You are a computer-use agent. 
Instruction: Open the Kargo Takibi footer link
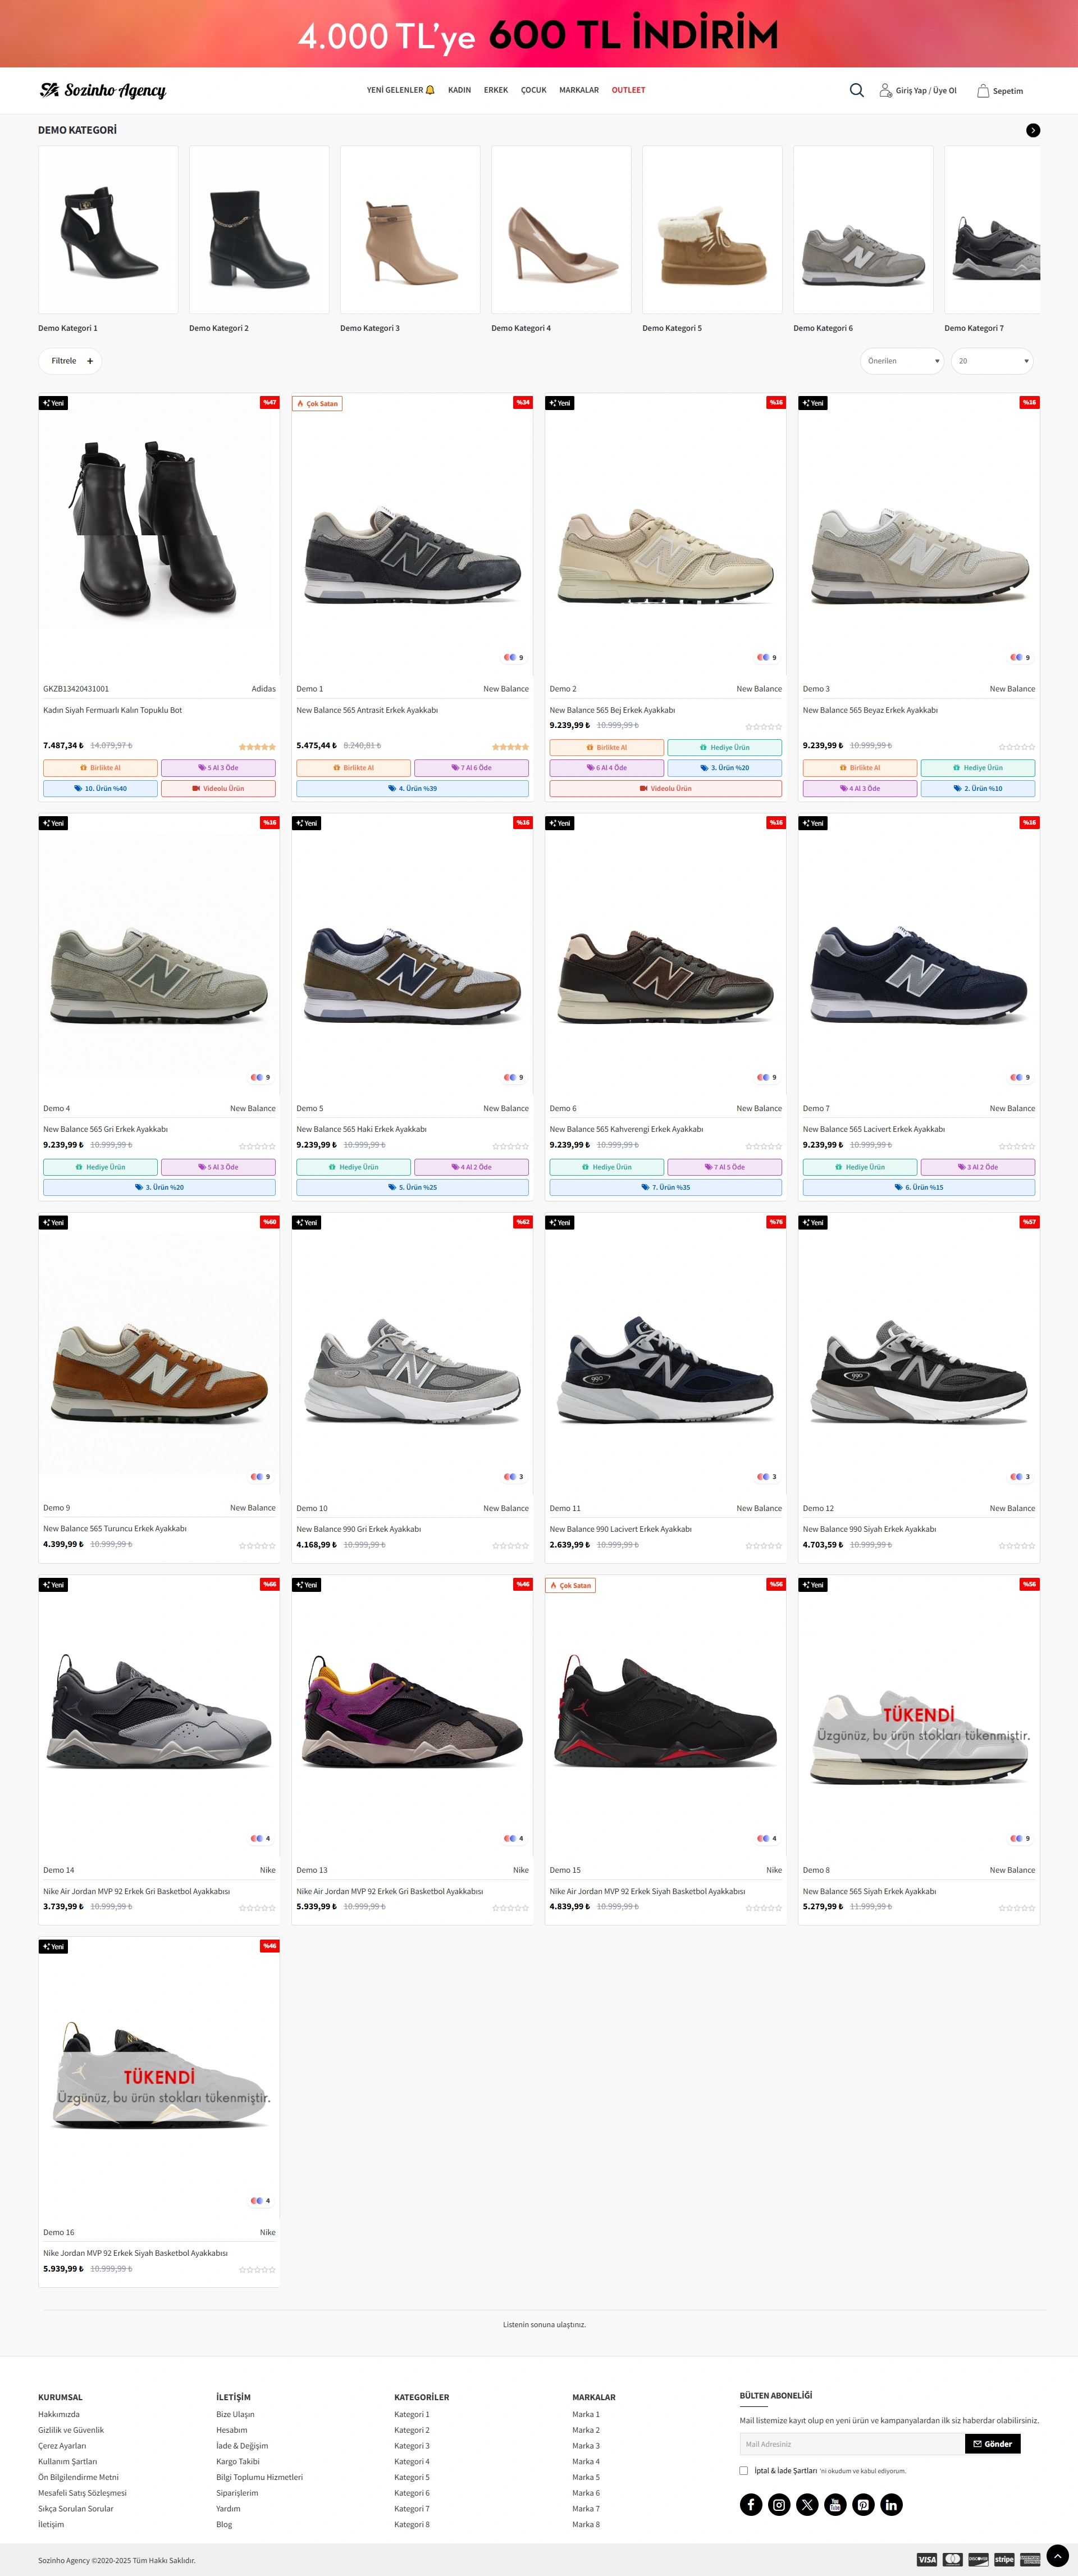coord(238,2461)
